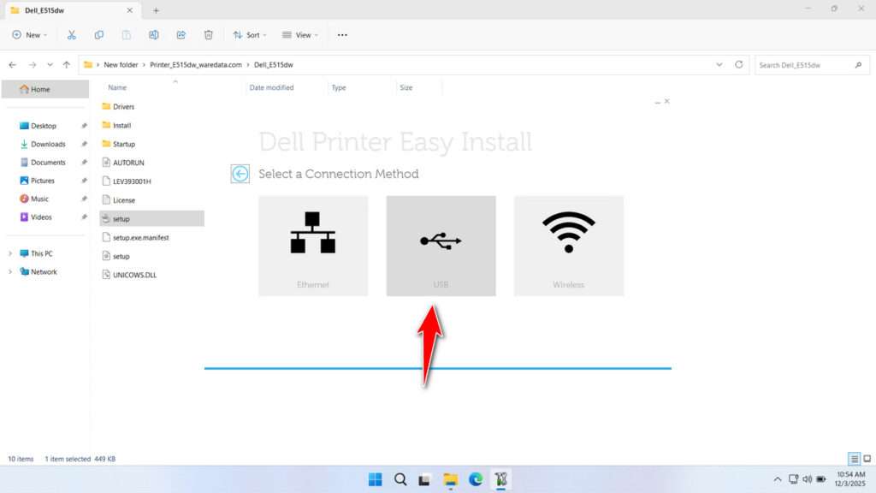The height and width of the screenshot is (493, 876).
Task: Click the Copy icon in the toolbar
Action: tap(99, 34)
